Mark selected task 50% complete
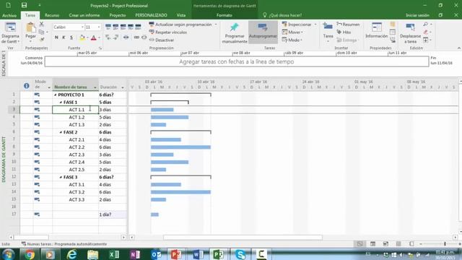Image resolution: width=462 pixels, height=260 pixels. click(123, 27)
